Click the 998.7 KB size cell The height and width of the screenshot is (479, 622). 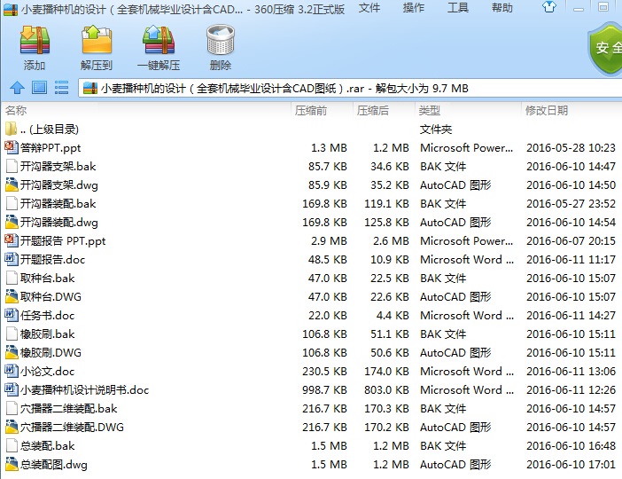pyautogui.click(x=324, y=389)
